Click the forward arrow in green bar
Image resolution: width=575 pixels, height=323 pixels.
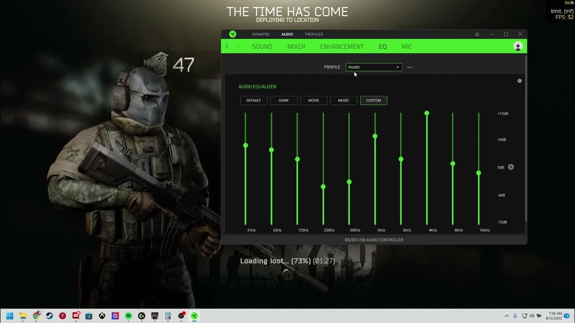239,46
